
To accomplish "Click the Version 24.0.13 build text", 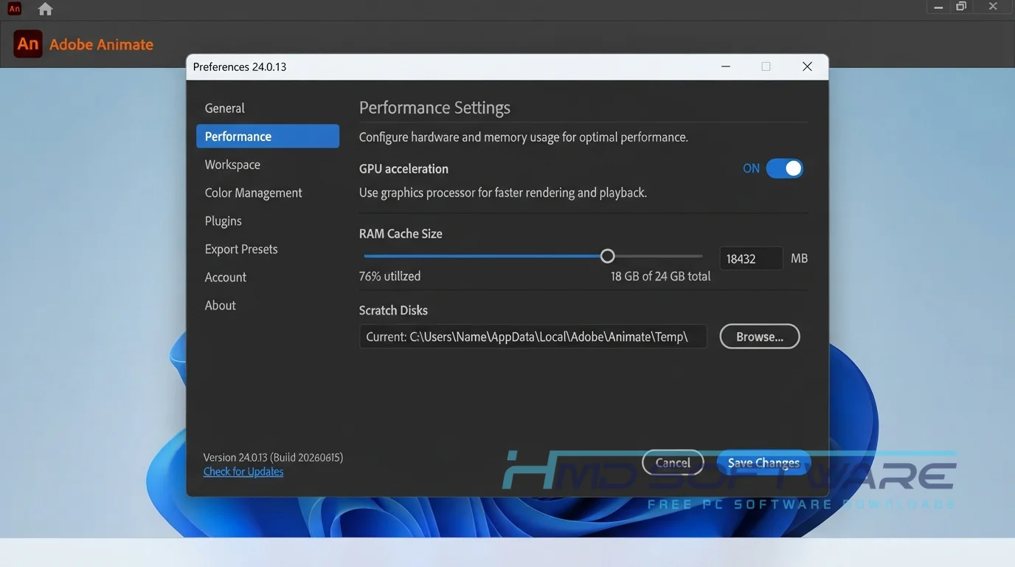I will 273,457.
